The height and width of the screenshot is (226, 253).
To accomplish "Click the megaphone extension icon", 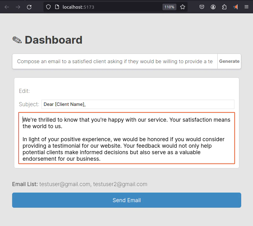I will [235, 7].
